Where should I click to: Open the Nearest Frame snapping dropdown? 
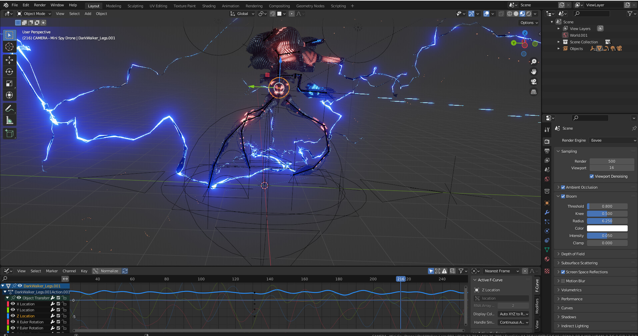click(501, 271)
